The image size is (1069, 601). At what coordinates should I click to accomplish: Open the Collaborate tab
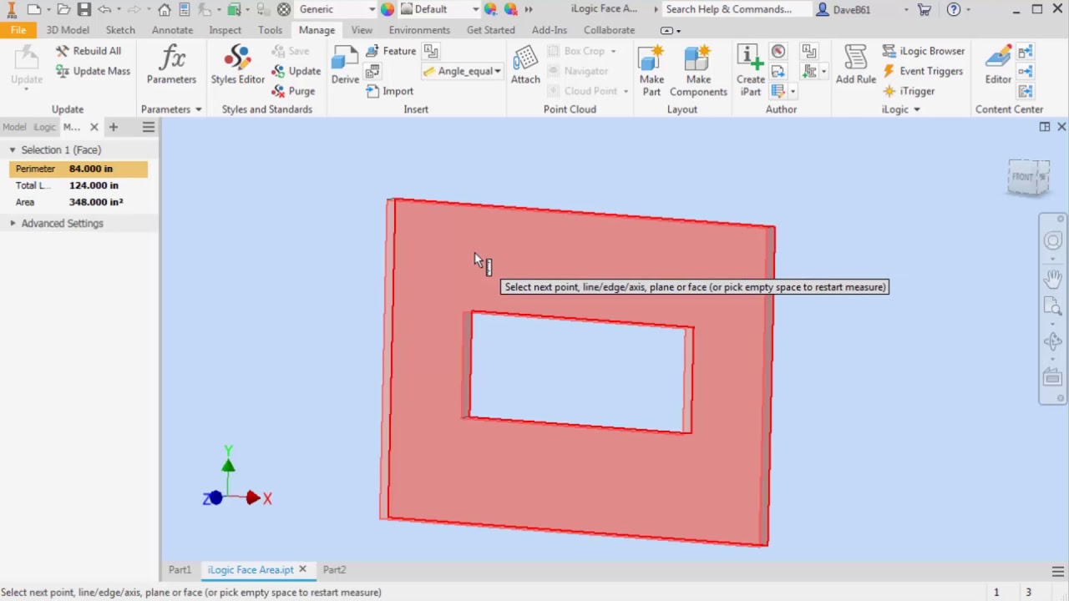click(609, 30)
